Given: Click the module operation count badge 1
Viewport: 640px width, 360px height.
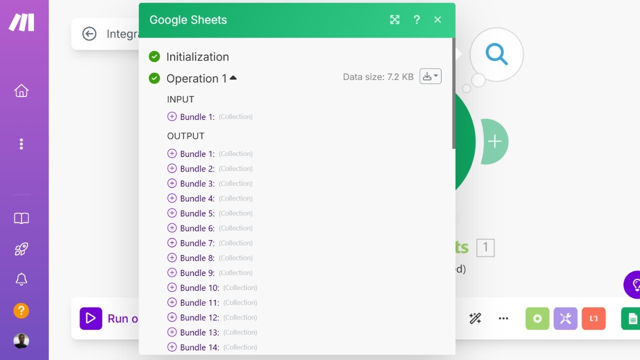Looking at the screenshot, I should pyautogui.click(x=485, y=248).
